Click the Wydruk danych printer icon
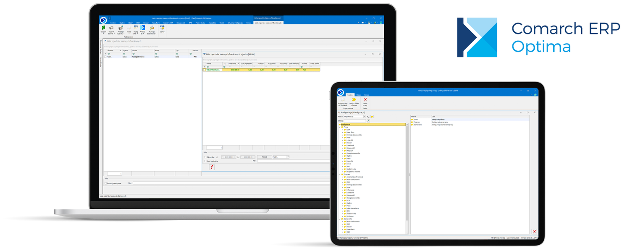Screen dimensions: 630x250 [x=111, y=28]
